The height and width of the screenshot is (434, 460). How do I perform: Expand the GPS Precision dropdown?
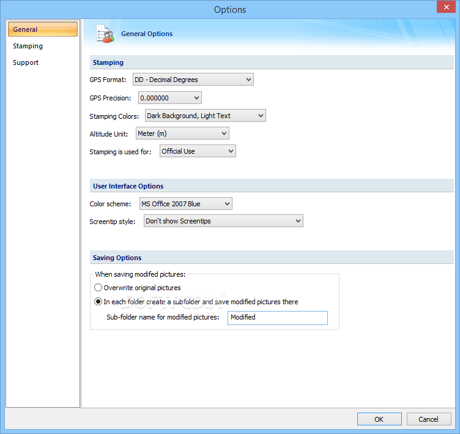[x=170, y=98]
